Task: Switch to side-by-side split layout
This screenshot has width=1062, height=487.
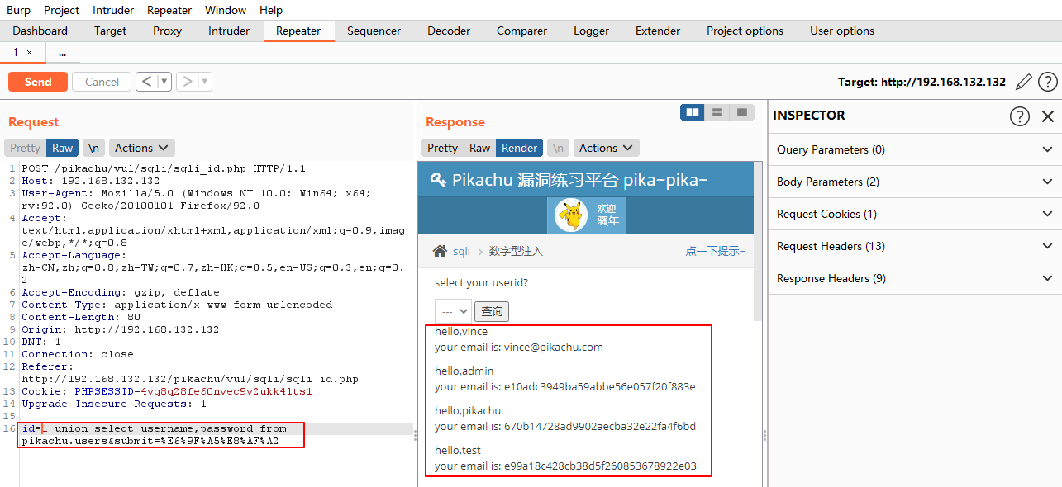Action: tap(693, 112)
